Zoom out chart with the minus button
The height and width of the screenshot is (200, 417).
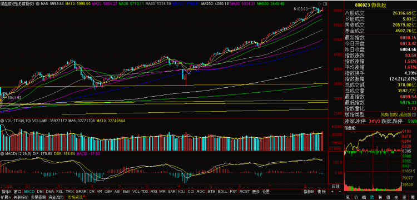pyautogui.click(x=339, y=192)
